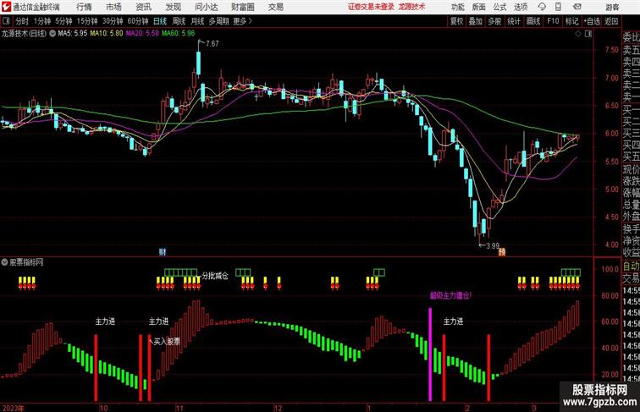The height and width of the screenshot is (412, 640).
Task: Switch to 15分钟 period
Action: click(x=87, y=21)
